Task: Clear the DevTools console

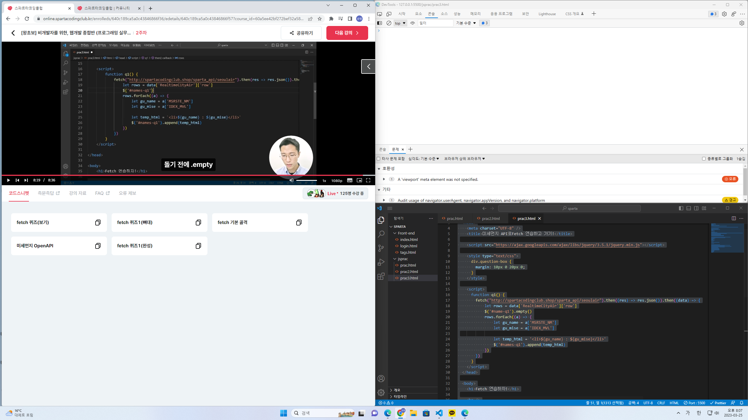Action: pyautogui.click(x=389, y=23)
